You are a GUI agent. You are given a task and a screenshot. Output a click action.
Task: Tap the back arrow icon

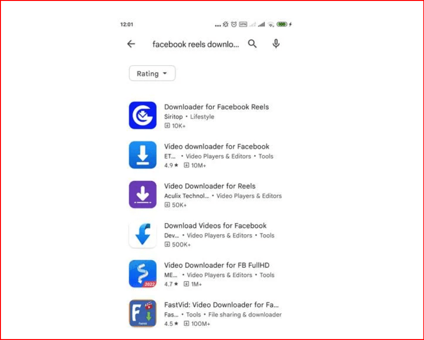click(x=131, y=44)
